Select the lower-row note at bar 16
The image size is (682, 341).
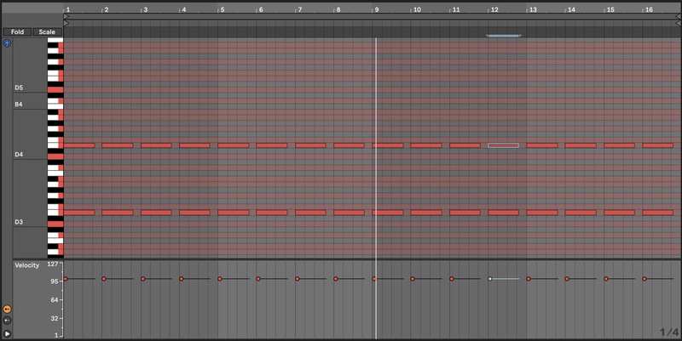657,212
